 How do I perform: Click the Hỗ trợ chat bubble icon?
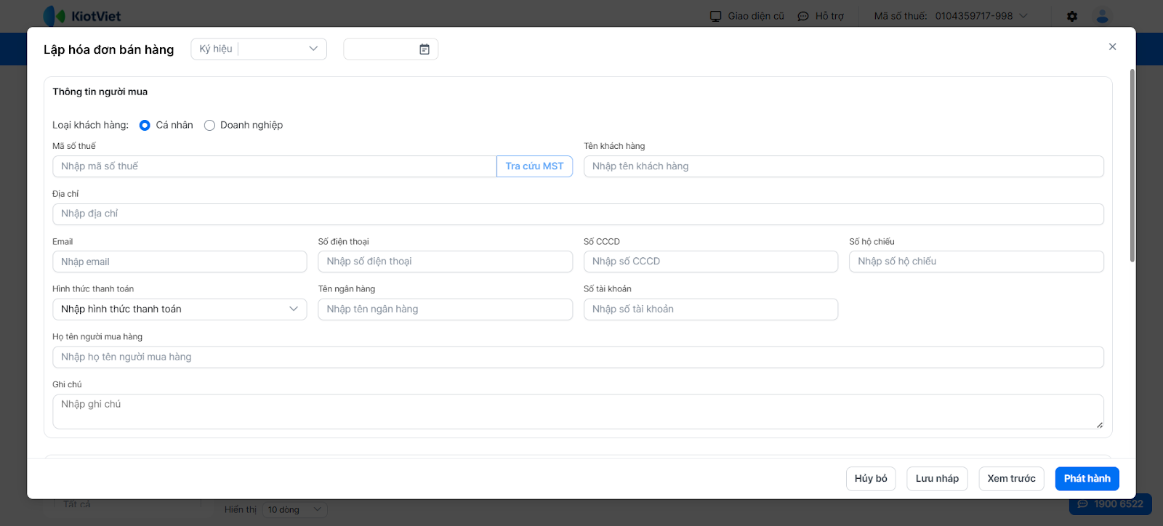pyautogui.click(x=803, y=16)
